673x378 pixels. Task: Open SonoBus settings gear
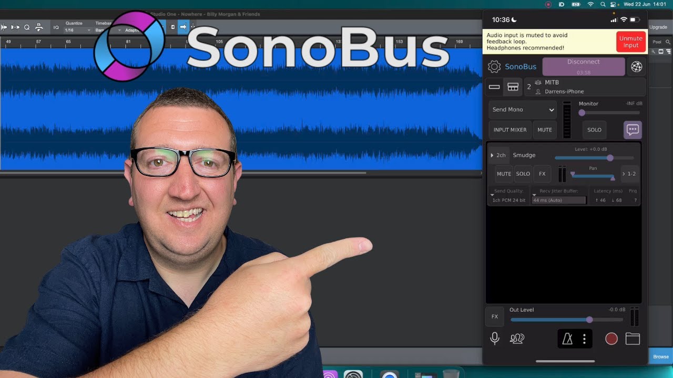pyautogui.click(x=494, y=67)
